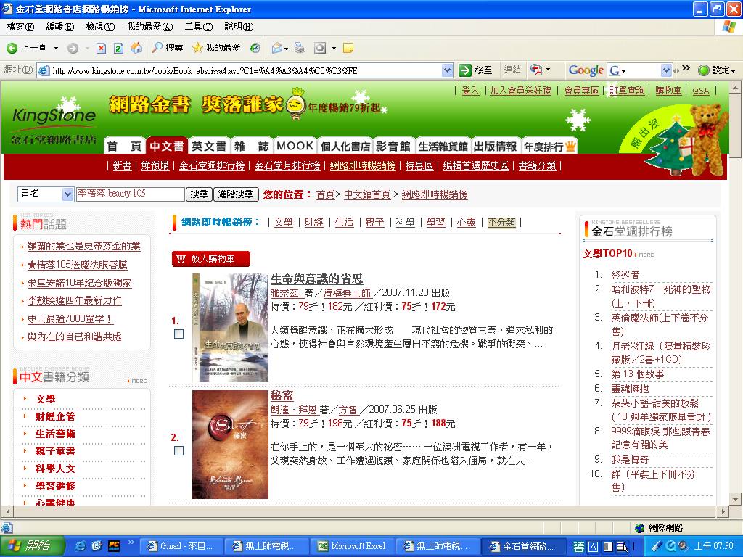Click the PC quick launch icon
The width and height of the screenshot is (743, 557).
point(114,546)
